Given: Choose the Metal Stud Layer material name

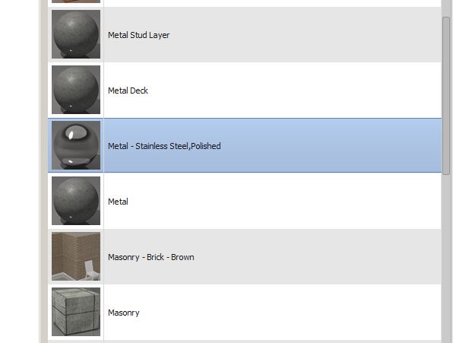Looking at the screenshot, I should pyautogui.click(x=138, y=35).
